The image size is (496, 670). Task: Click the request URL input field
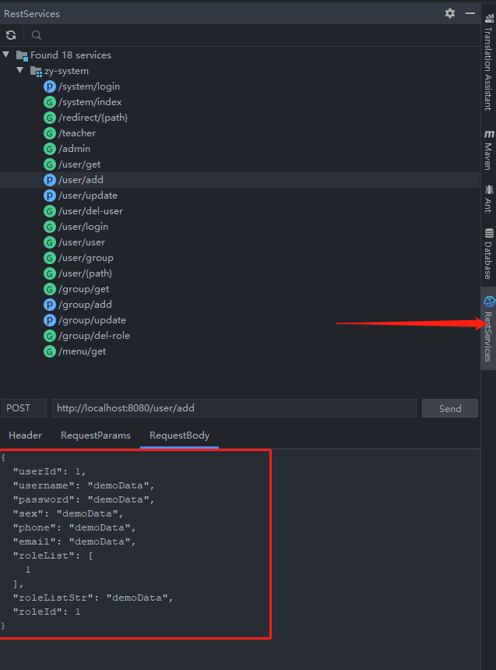click(234, 408)
